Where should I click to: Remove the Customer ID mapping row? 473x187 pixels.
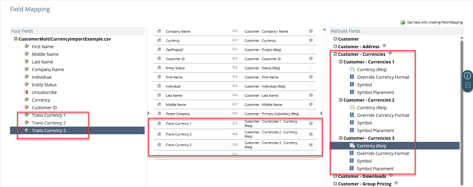311,59
